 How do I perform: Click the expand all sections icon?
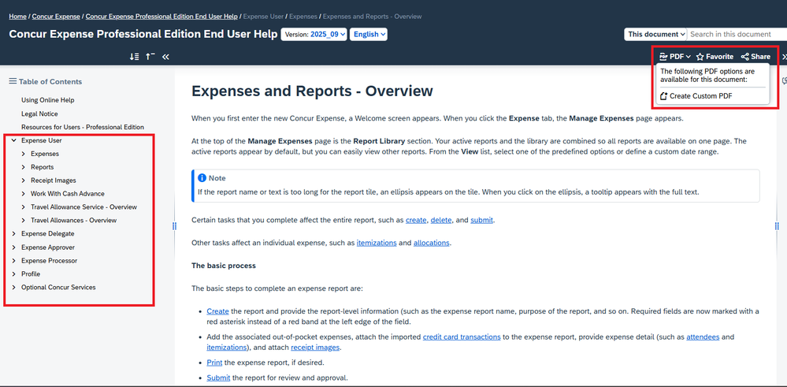[134, 57]
